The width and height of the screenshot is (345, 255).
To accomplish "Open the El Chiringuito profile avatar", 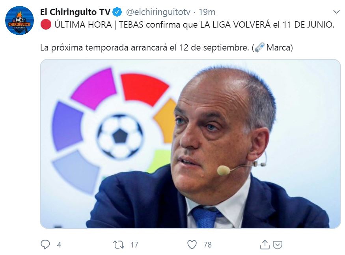I will click(19, 21).
